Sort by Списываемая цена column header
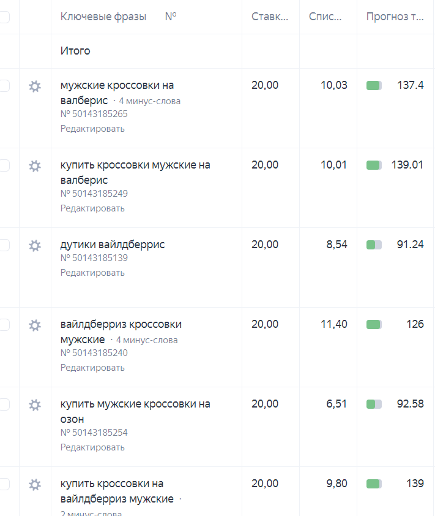This screenshot has width=435, height=516. 325,17
